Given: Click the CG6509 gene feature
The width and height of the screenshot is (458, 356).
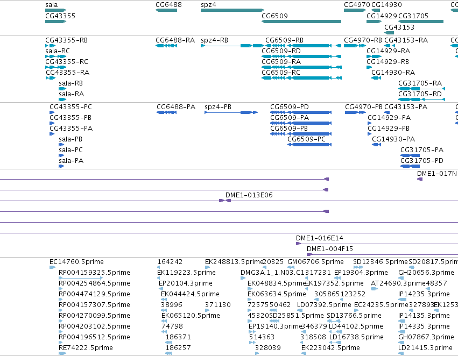Looking at the screenshot, I should (301, 22).
